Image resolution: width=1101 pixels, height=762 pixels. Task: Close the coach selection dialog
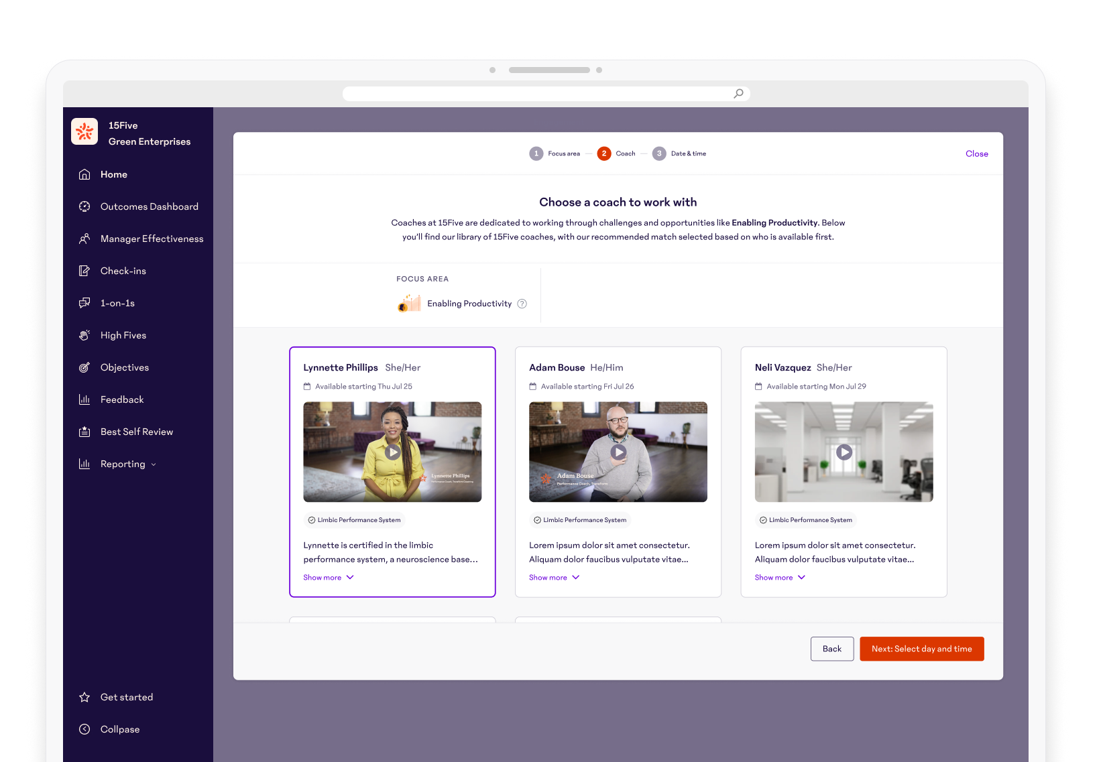point(977,153)
